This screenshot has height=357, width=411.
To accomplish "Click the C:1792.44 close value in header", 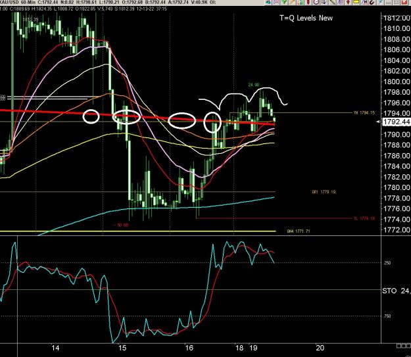I will [x=49, y=2].
